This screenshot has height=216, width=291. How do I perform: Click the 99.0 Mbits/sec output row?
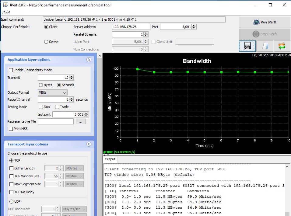(x=163, y=197)
